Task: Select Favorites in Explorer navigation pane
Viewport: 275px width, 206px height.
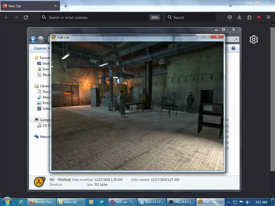Action: pyautogui.click(x=42, y=58)
